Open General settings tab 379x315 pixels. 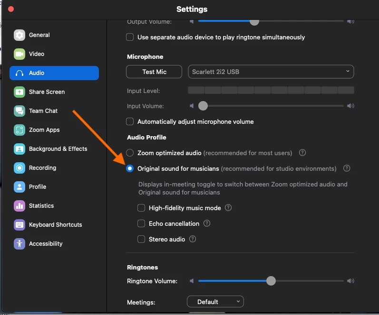(x=54, y=35)
